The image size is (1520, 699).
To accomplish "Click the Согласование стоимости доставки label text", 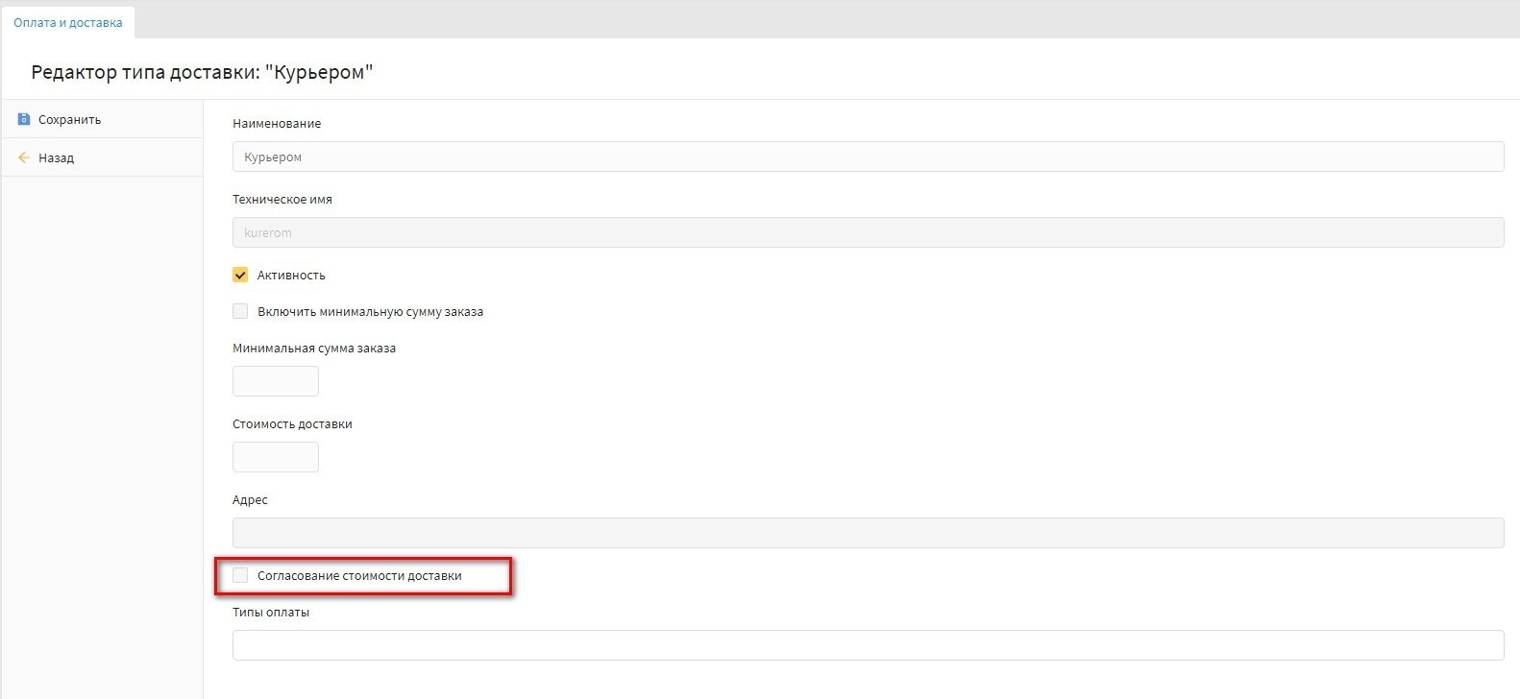I will point(359,576).
